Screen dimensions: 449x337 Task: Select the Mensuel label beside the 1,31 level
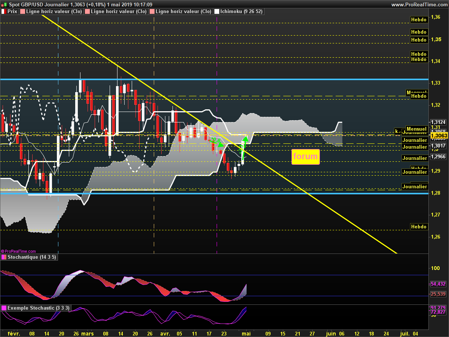416,128
